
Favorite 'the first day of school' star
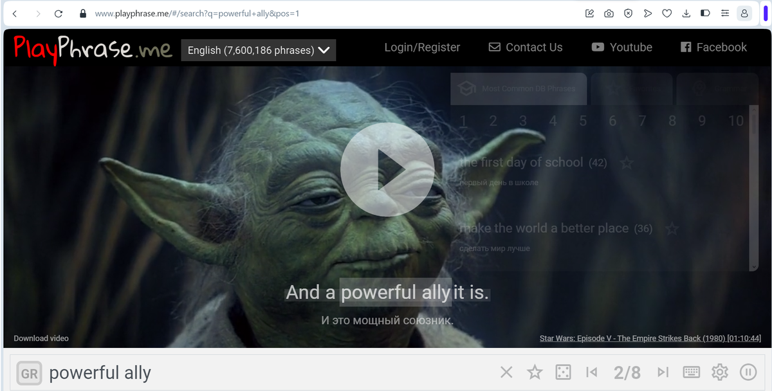(627, 163)
